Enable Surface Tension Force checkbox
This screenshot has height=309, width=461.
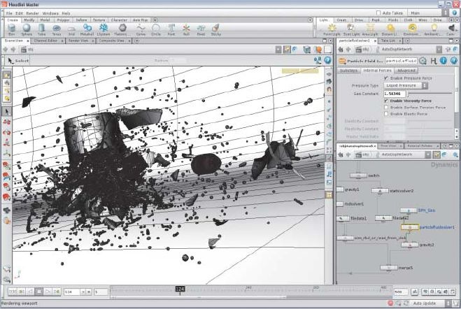click(x=387, y=107)
